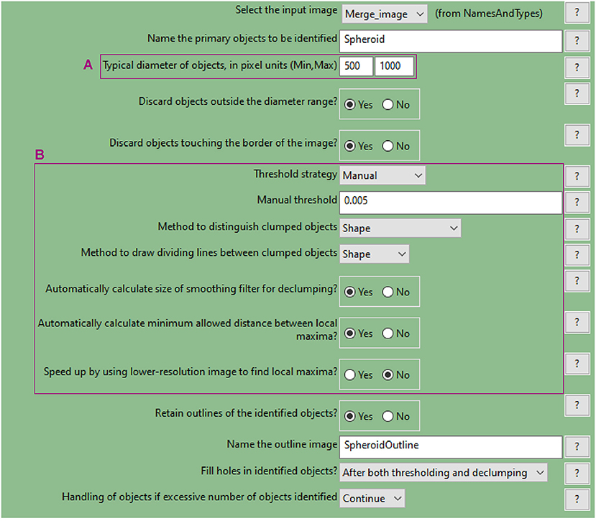Open help for Name the outline image

pyautogui.click(x=577, y=446)
